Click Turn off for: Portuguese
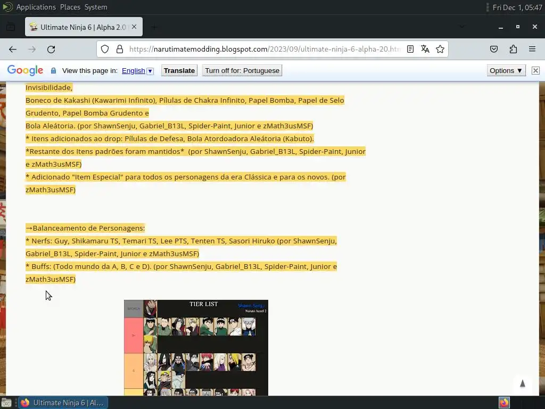Image resolution: width=545 pixels, height=409 pixels. tap(242, 71)
